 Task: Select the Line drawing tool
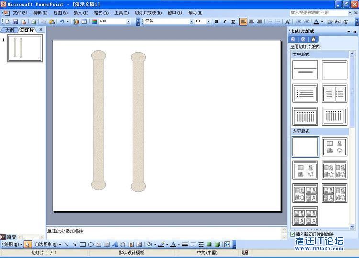pyautogui.click(x=67, y=245)
